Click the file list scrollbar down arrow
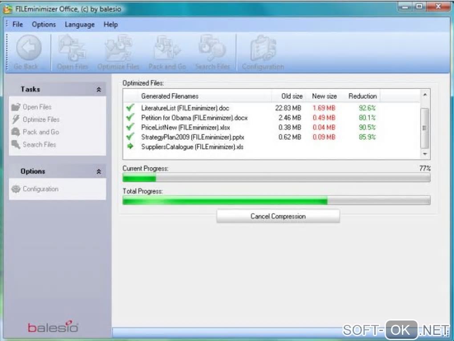Image resolution: width=454 pixels, height=341 pixels. click(x=425, y=154)
